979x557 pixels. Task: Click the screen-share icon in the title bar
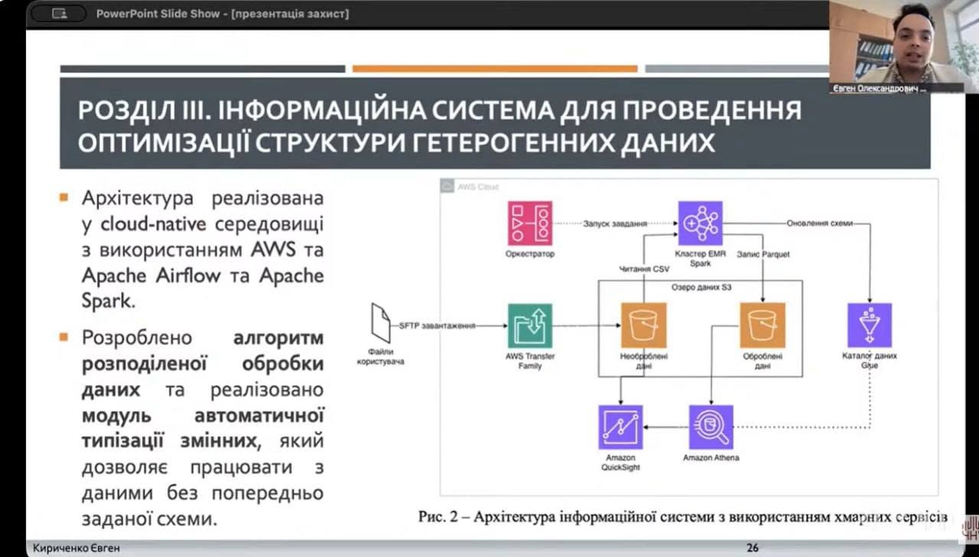59,14
